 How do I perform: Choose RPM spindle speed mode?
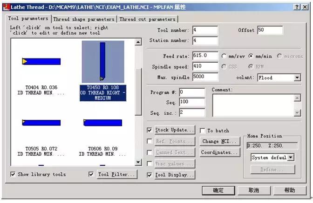click(x=251, y=66)
